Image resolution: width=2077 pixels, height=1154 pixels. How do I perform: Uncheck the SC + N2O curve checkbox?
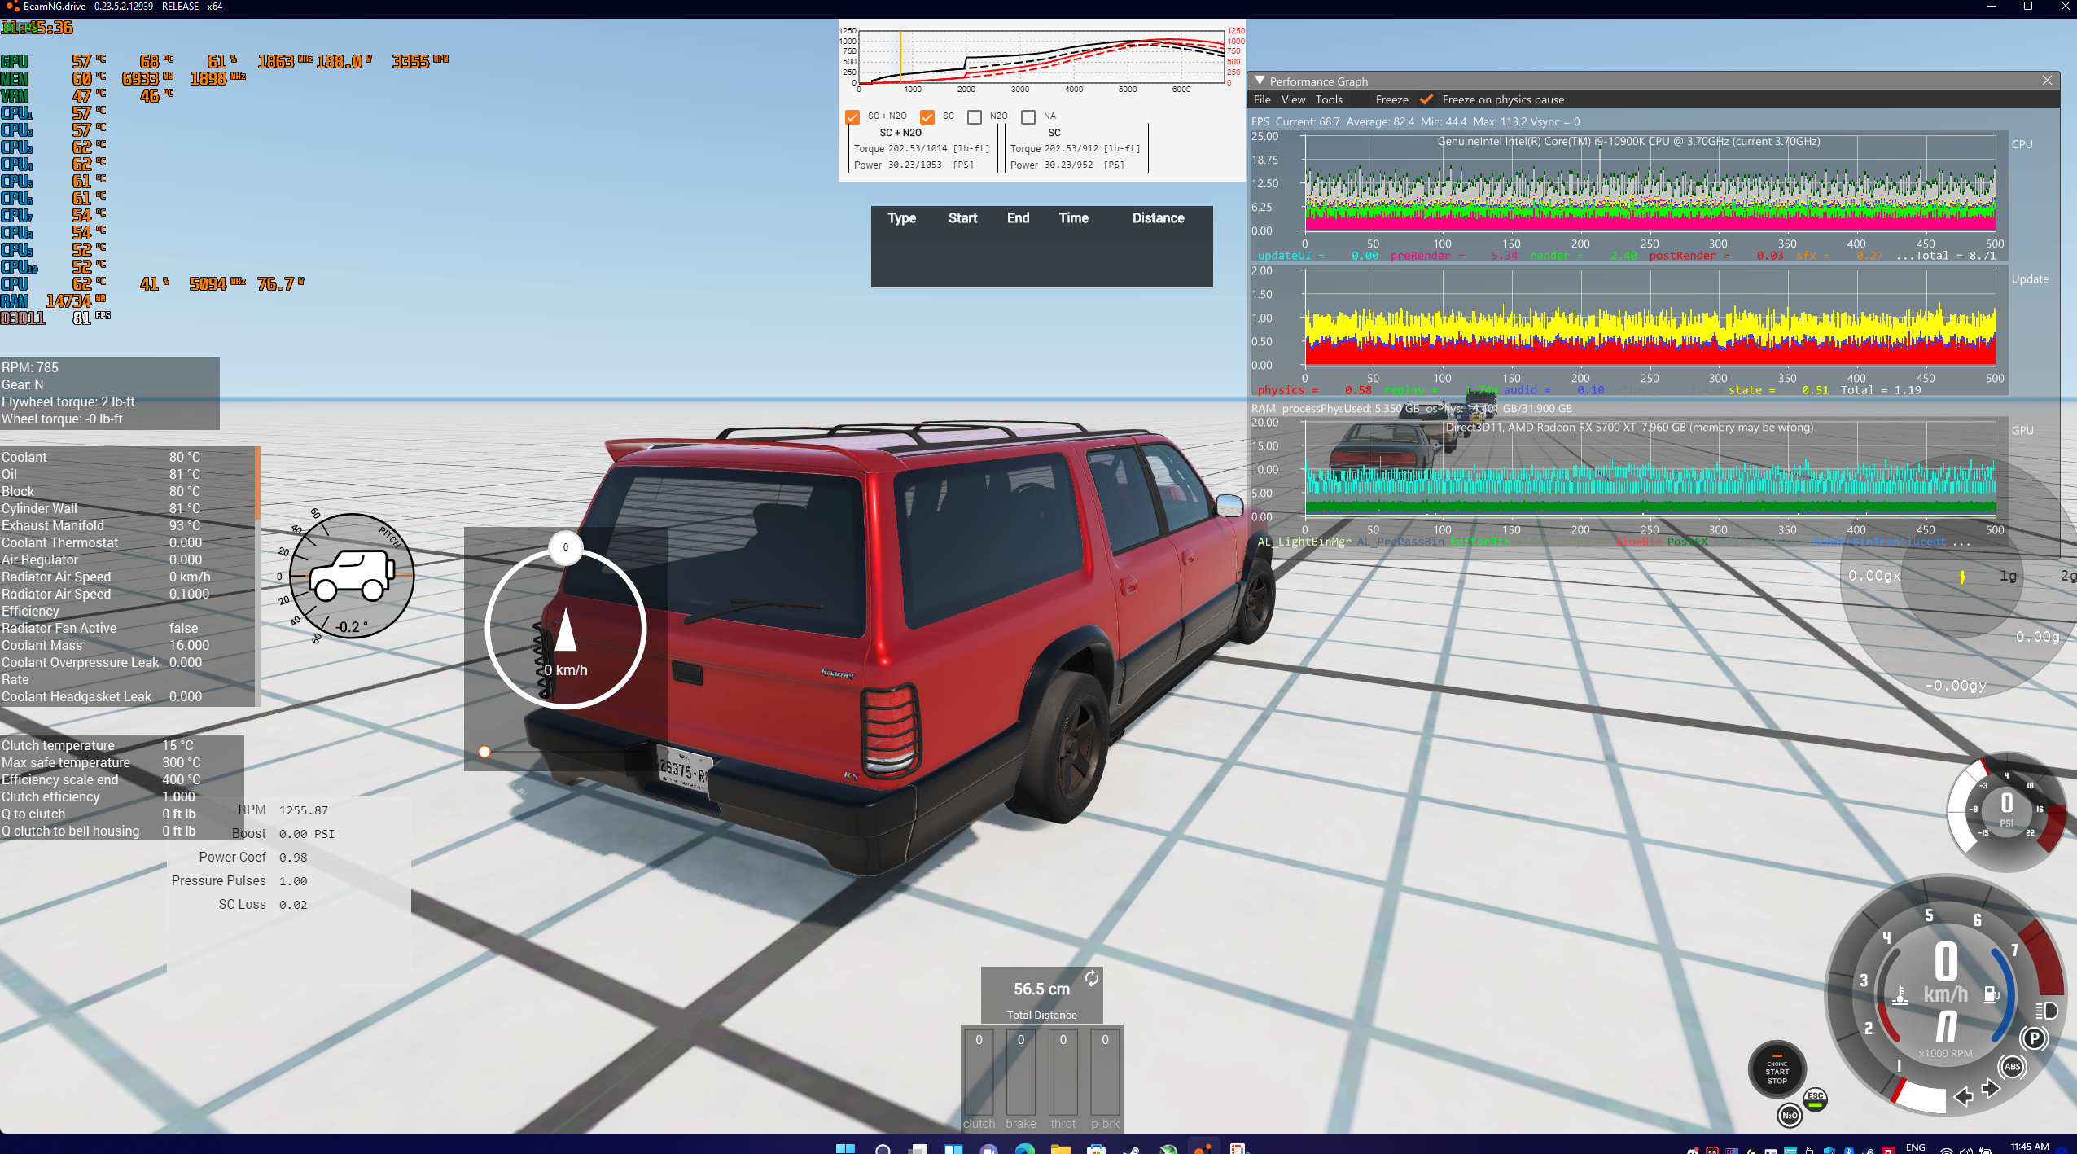[852, 116]
